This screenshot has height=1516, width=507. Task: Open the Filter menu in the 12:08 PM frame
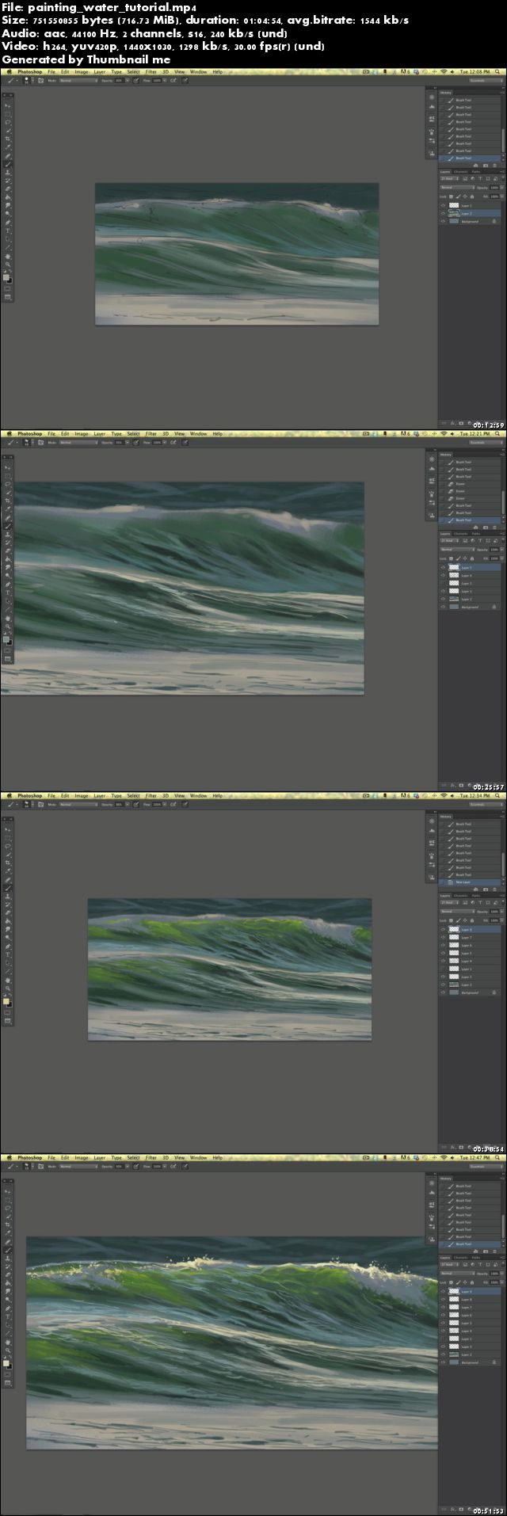(151, 72)
